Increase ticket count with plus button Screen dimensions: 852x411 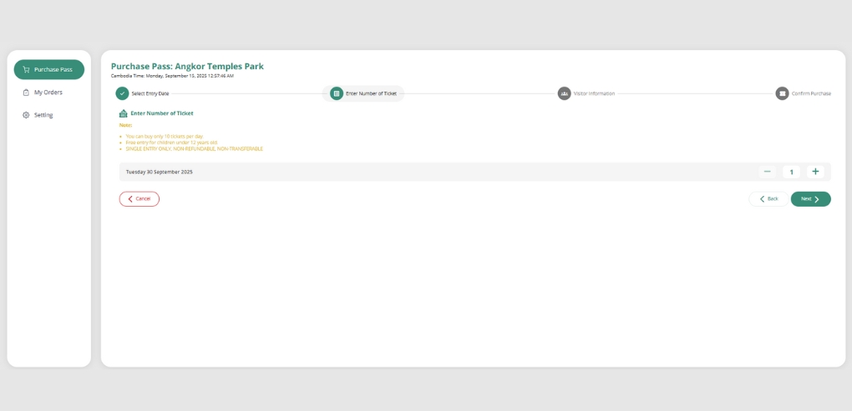coord(815,172)
